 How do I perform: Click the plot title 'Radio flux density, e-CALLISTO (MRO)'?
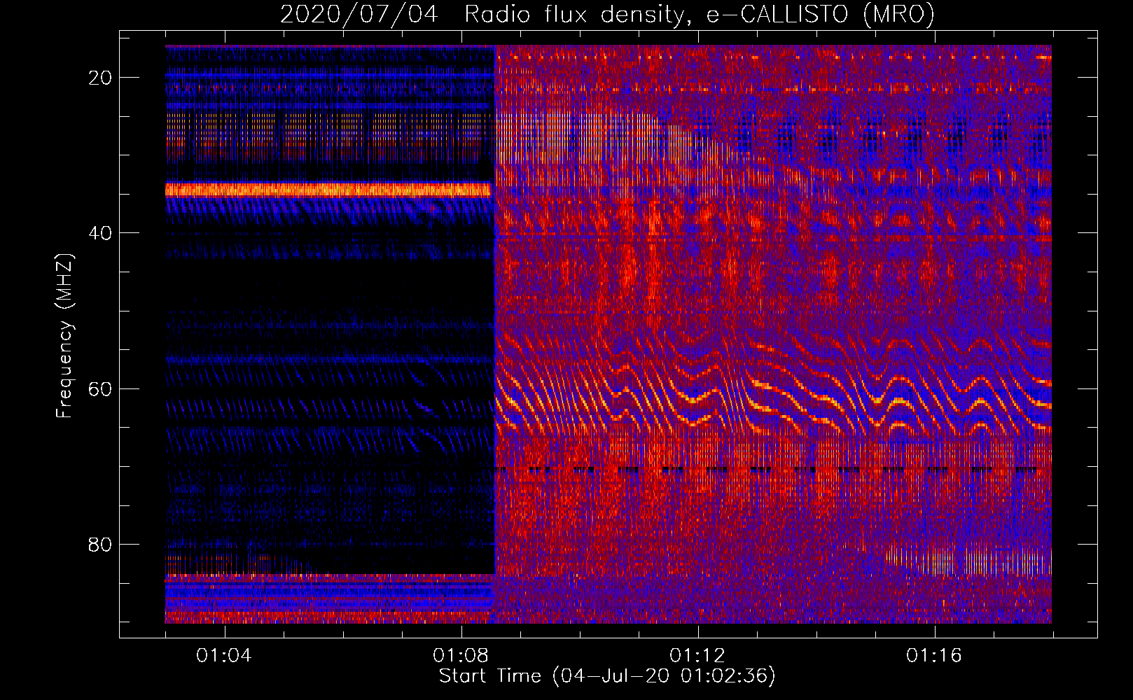tap(699, 14)
